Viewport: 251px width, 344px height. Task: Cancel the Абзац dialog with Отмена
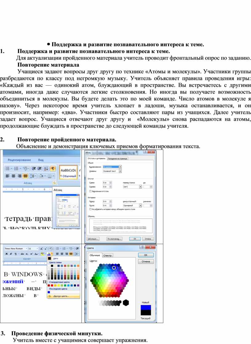(x=148, y=239)
